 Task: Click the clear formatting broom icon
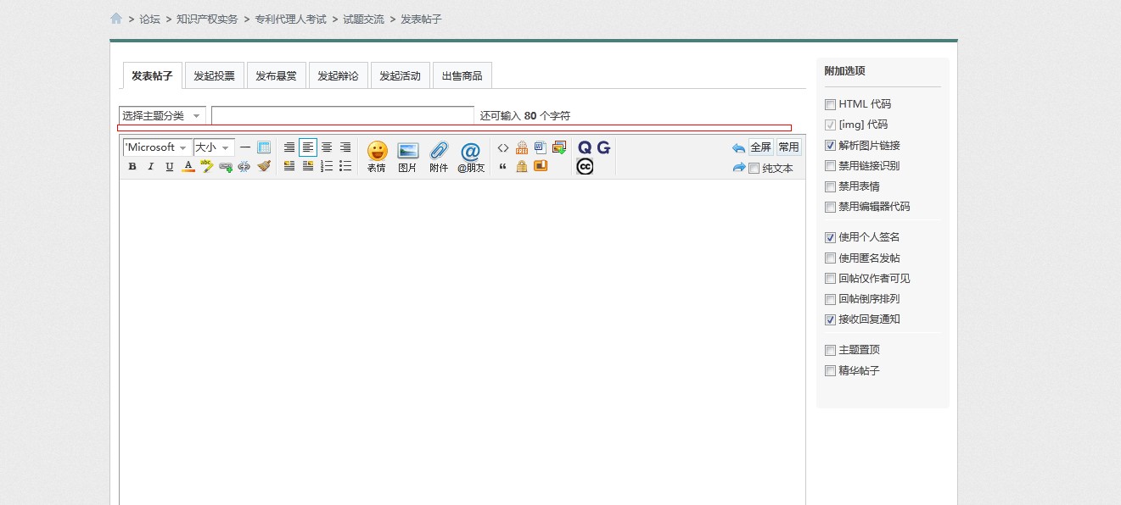tap(264, 166)
